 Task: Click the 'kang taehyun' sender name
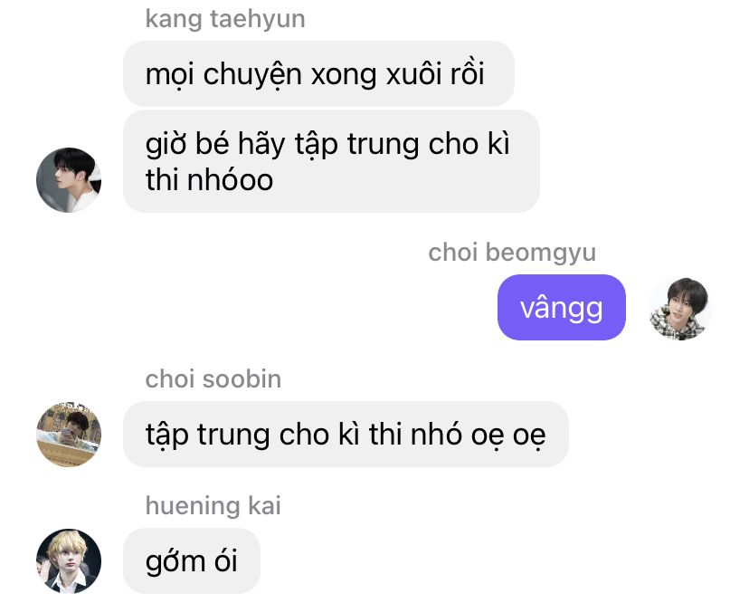coord(225,19)
